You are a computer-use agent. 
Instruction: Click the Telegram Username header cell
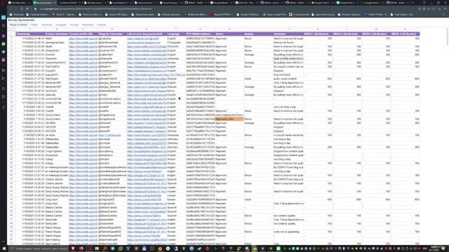click(x=112, y=34)
